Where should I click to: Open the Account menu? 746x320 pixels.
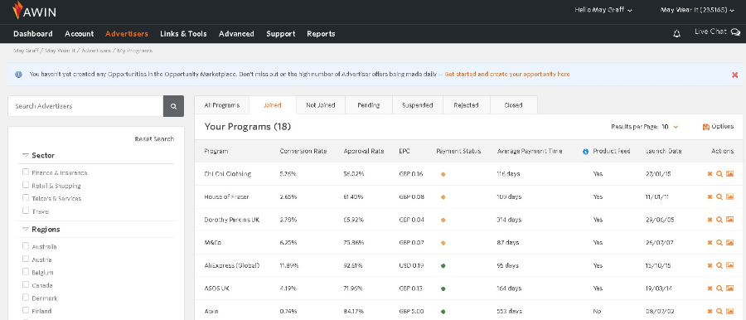click(79, 34)
